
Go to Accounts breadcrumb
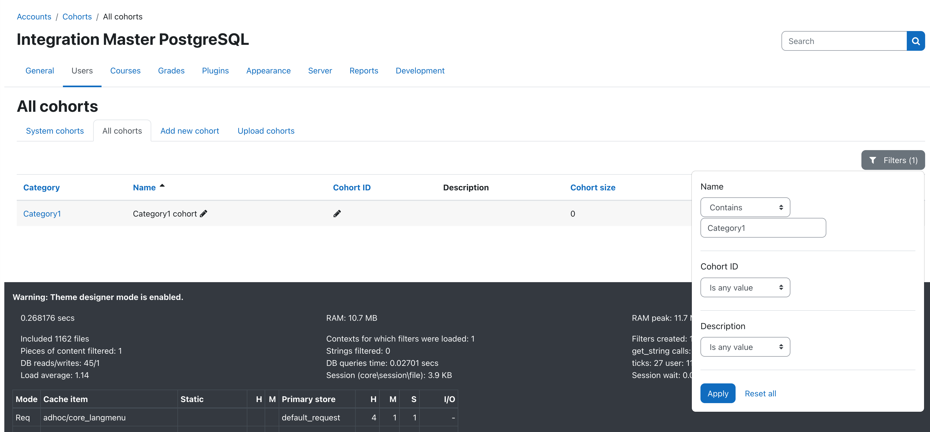pos(34,16)
